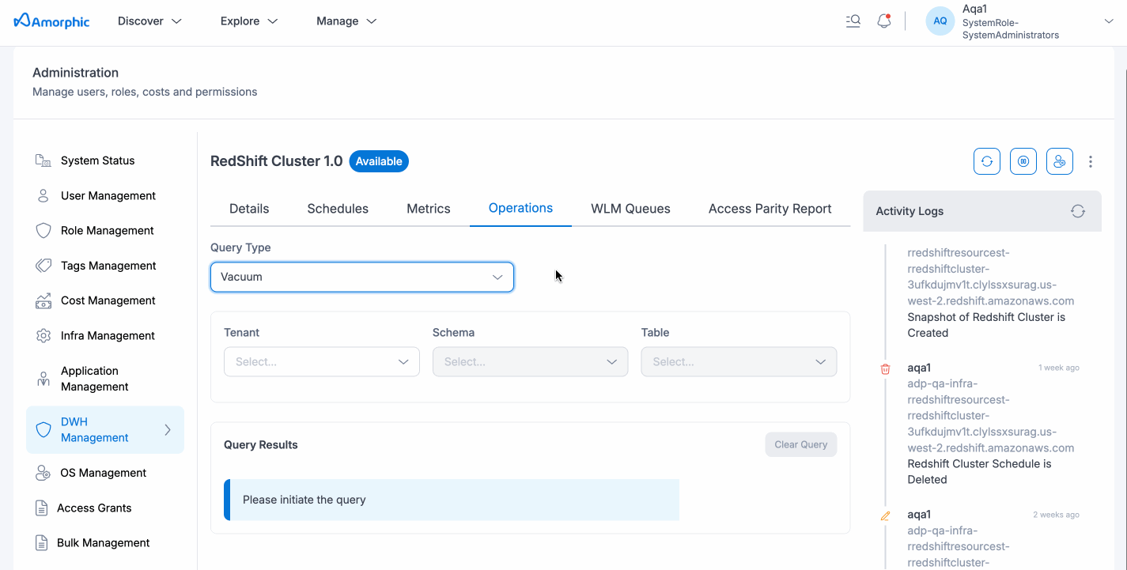Viewport: 1127px width, 570px height.
Task: Click the User Management person icon
Action: [43, 195]
